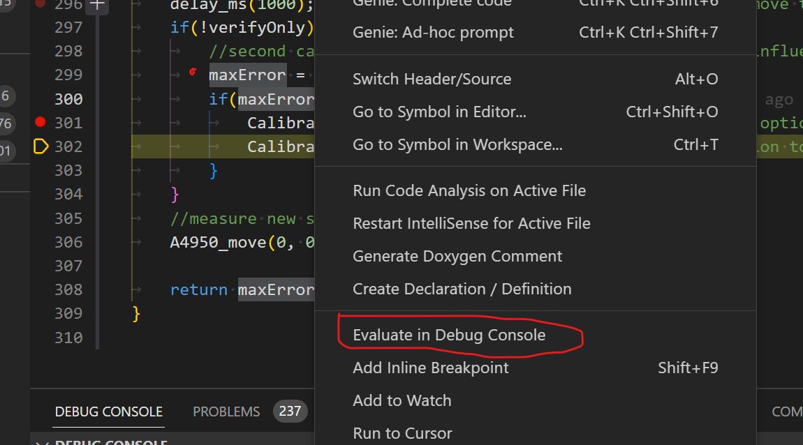Switch to the PROBLEMS tab
Image resolution: width=803 pixels, height=445 pixels.
pyautogui.click(x=226, y=411)
